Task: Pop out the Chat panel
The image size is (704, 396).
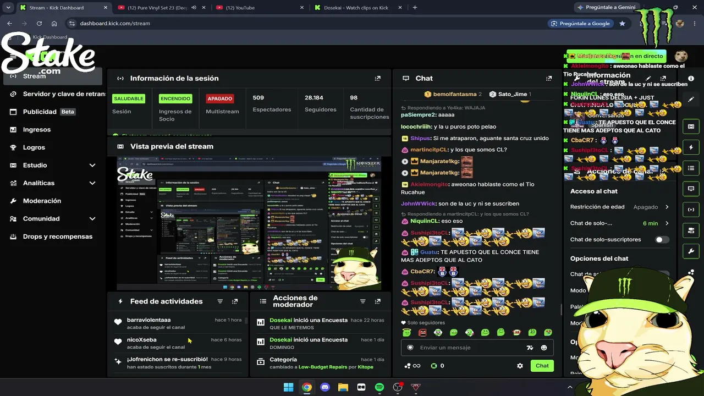Action: click(548, 79)
